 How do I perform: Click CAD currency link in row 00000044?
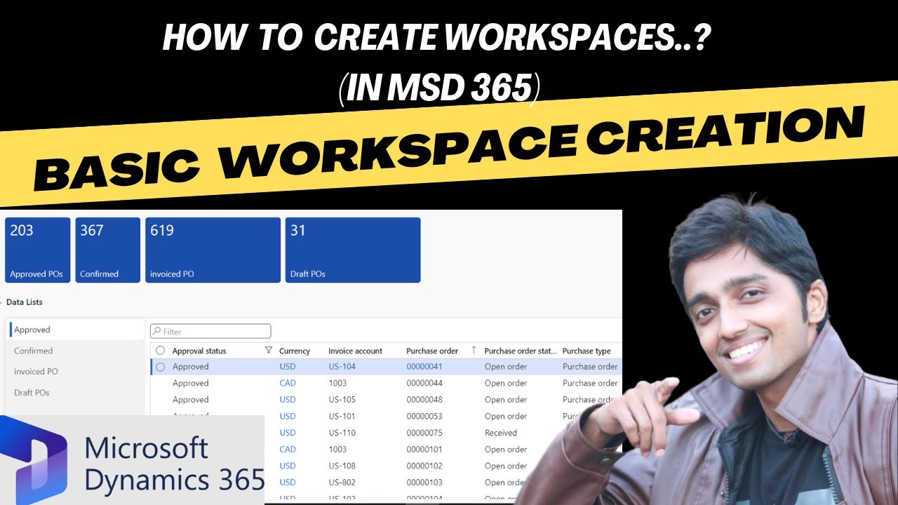[288, 384]
